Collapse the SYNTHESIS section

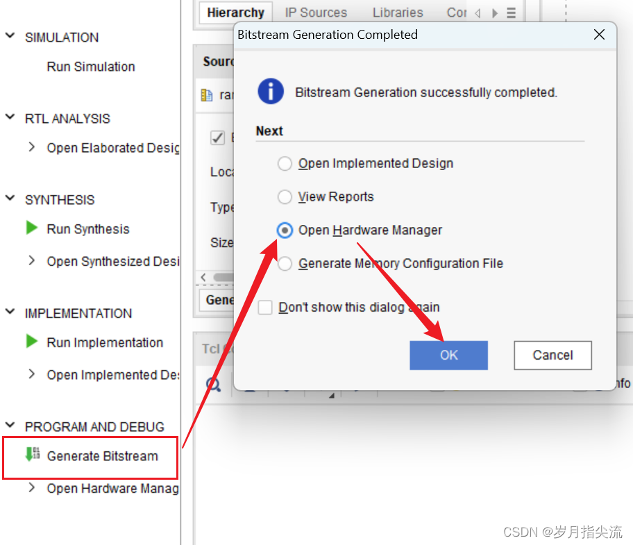pyautogui.click(x=10, y=199)
